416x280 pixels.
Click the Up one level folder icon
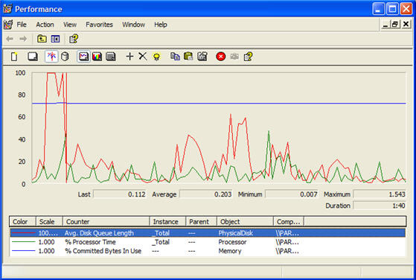pos(42,39)
